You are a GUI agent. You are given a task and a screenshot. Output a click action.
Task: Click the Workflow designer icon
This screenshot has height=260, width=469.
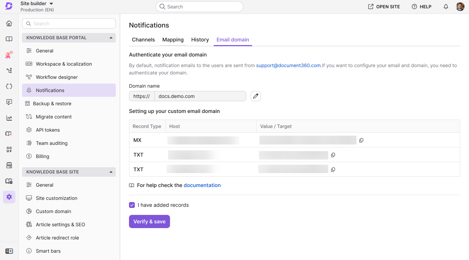coord(29,77)
